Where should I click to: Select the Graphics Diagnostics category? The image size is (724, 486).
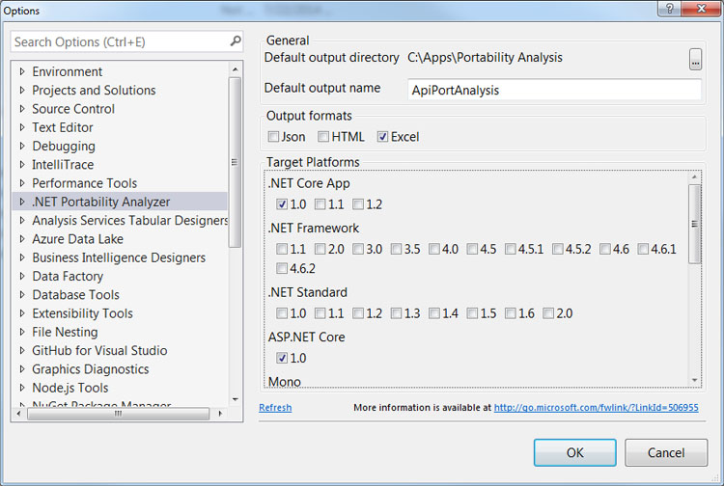click(91, 369)
